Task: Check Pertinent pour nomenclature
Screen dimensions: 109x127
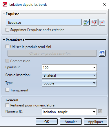Action: click(x=8, y=105)
